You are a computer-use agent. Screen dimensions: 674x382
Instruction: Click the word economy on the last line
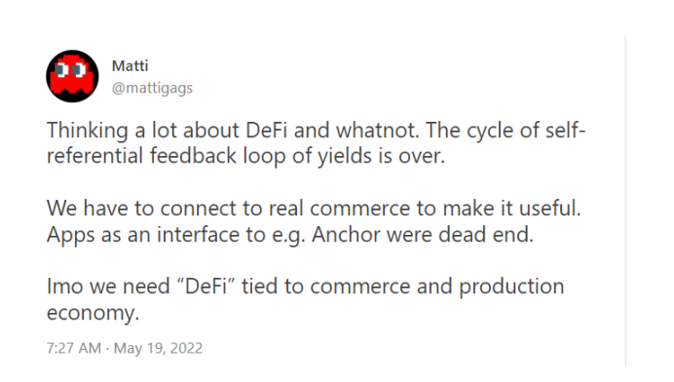pos(93,313)
